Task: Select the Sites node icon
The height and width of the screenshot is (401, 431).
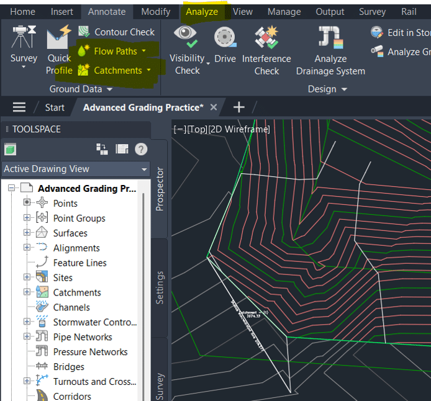Action: tap(42, 277)
